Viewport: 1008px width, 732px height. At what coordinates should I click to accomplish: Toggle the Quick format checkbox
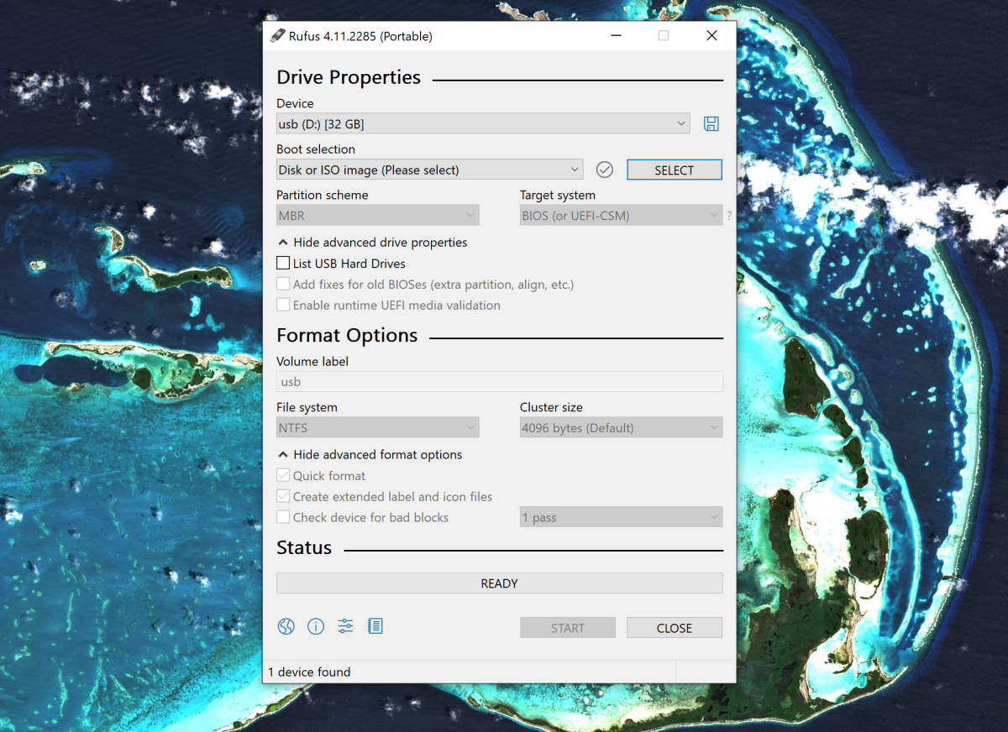(283, 476)
